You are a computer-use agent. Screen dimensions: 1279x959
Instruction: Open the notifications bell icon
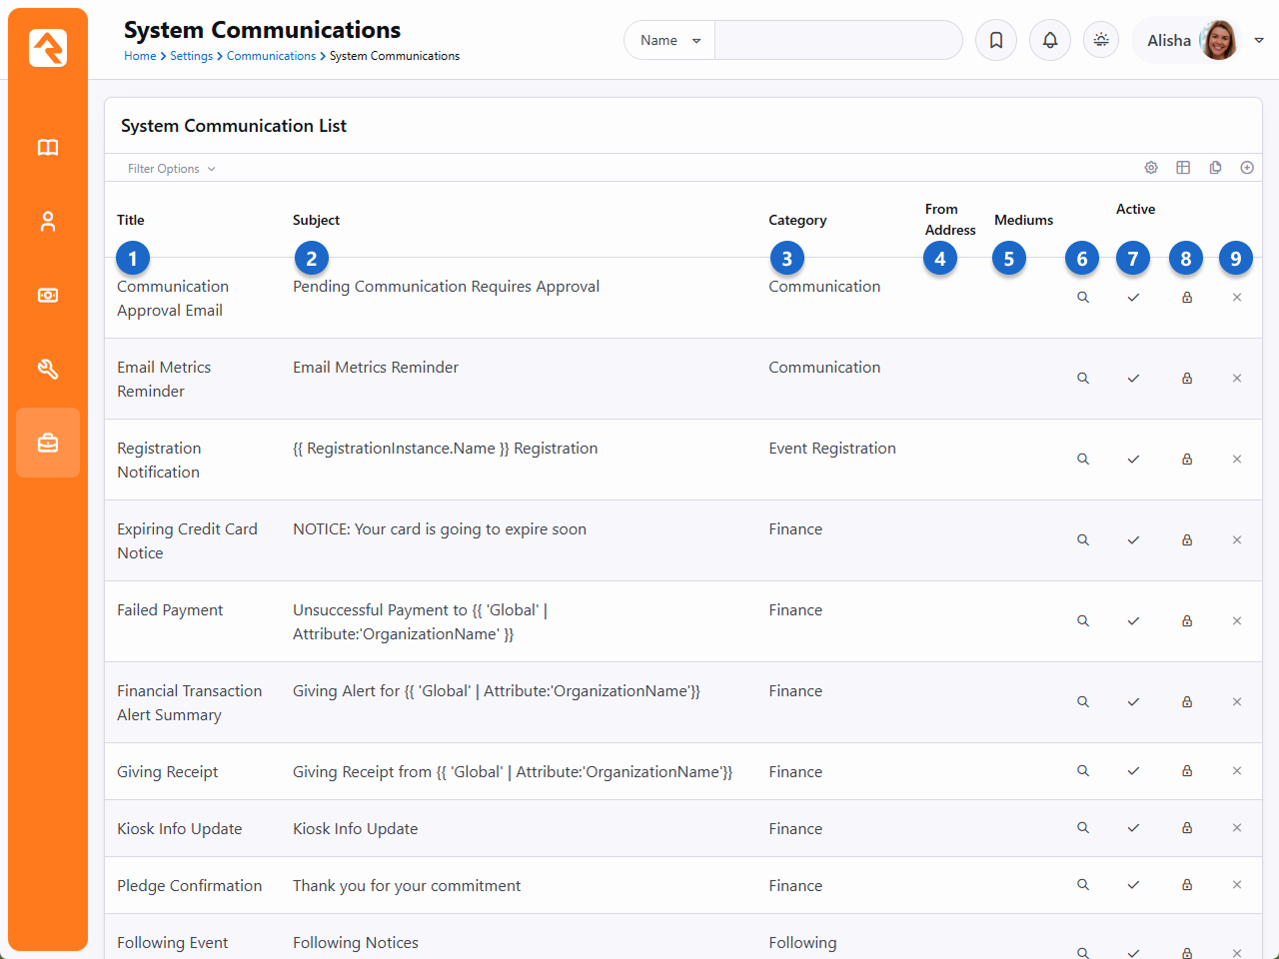(x=1050, y=40)
